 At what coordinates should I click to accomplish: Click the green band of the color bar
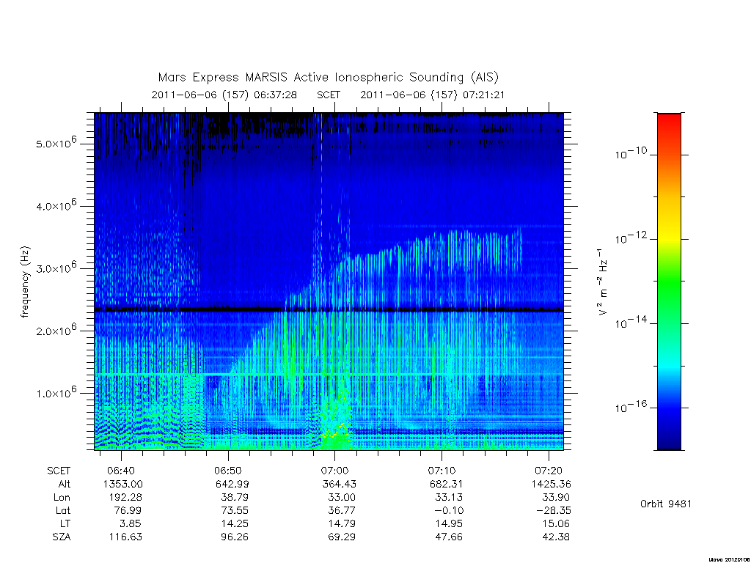pyautogui.click(x=669, y=282)
